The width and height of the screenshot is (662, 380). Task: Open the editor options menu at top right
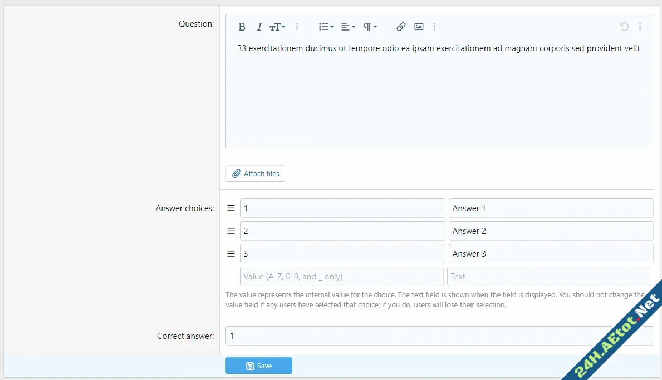[x=640, y=26]
